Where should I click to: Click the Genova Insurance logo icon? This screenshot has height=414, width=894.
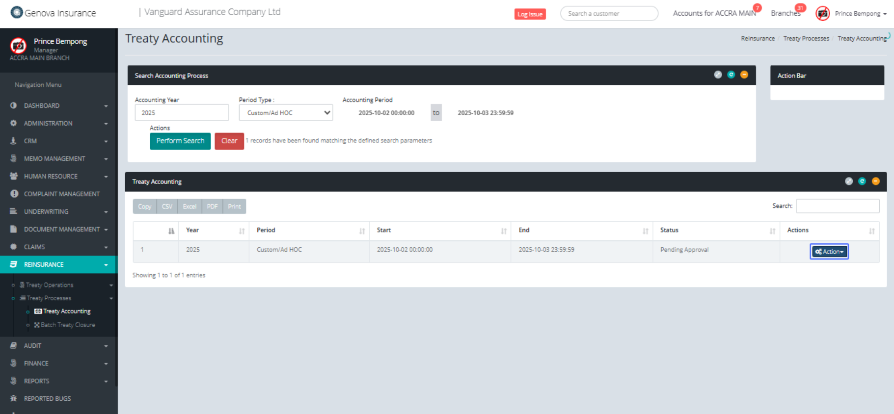coord(17,12)
